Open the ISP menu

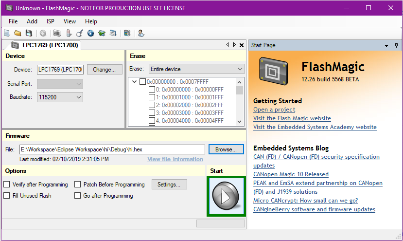51,21
